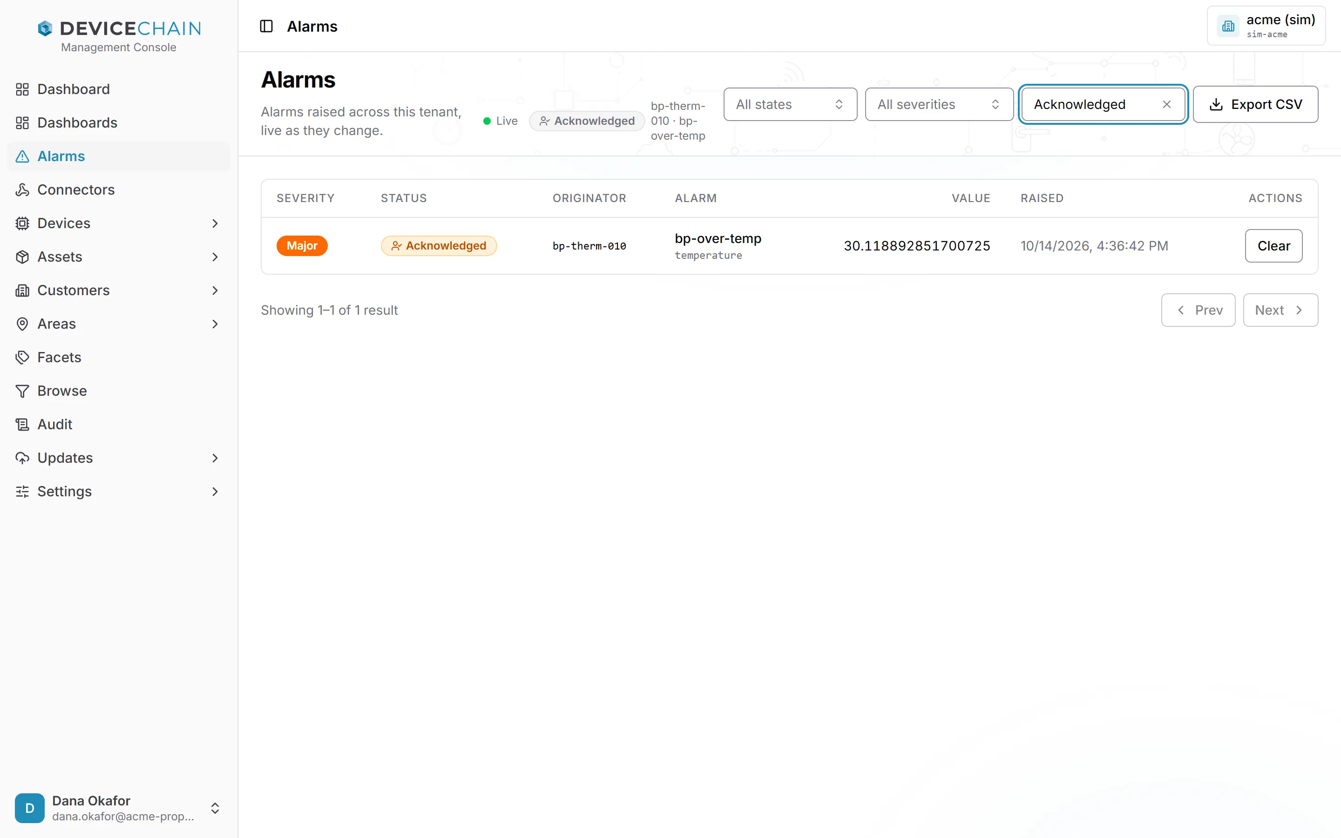Toggle the sidebar panel icon
Viewport: 1341px width, 838px height.
pyautogui.click(x=266, y=26)
